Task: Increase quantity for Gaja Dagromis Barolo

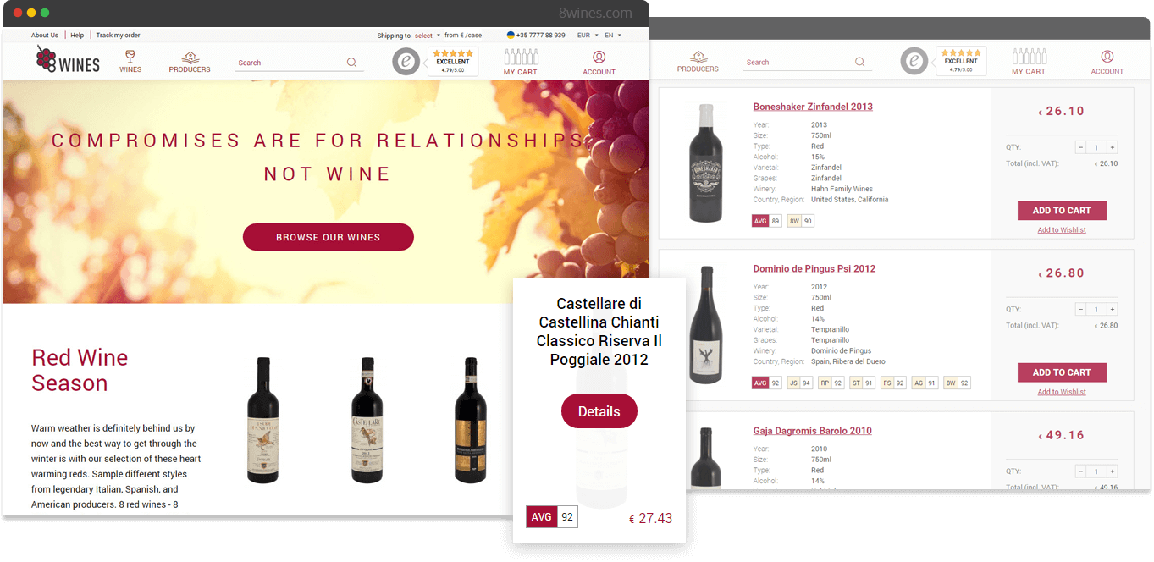Action: click(1113, 471)
